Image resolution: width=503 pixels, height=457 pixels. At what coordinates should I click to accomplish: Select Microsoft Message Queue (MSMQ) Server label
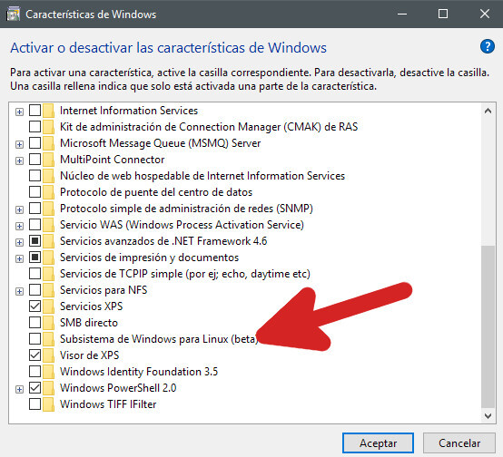point(160,143)
